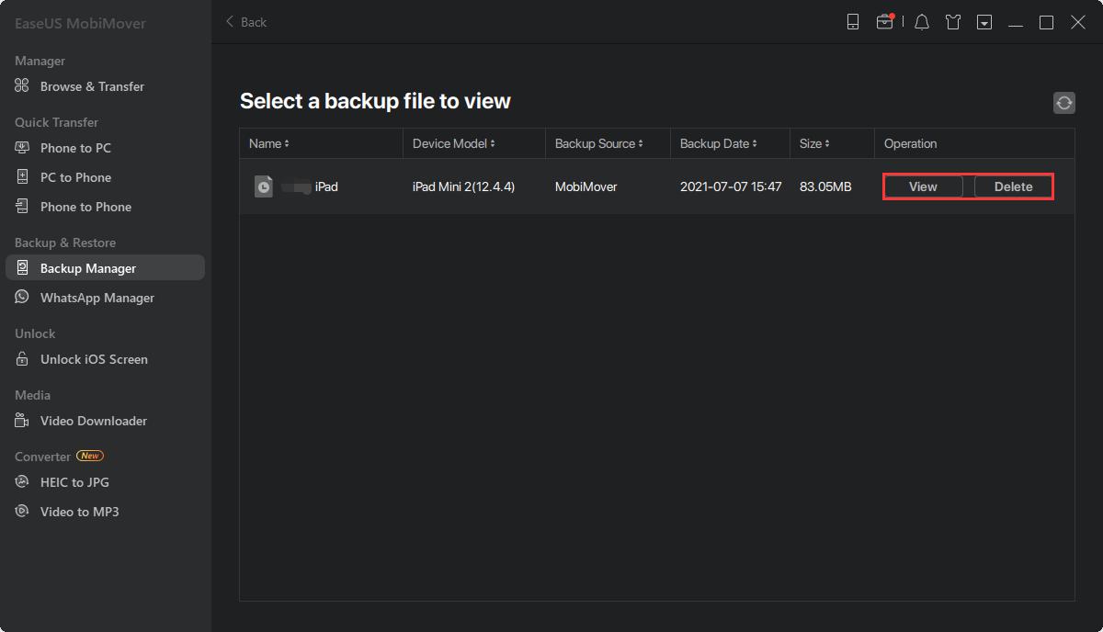Open HEIC to JPG converter

pyautogui.click(x=74, y=482)
